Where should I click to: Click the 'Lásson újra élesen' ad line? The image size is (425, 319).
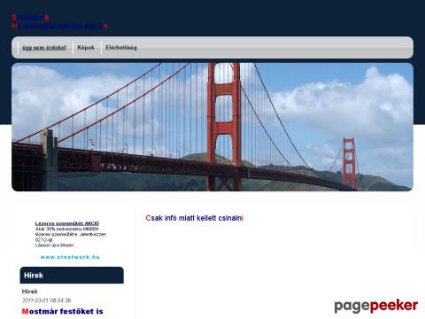pos(54,245)
